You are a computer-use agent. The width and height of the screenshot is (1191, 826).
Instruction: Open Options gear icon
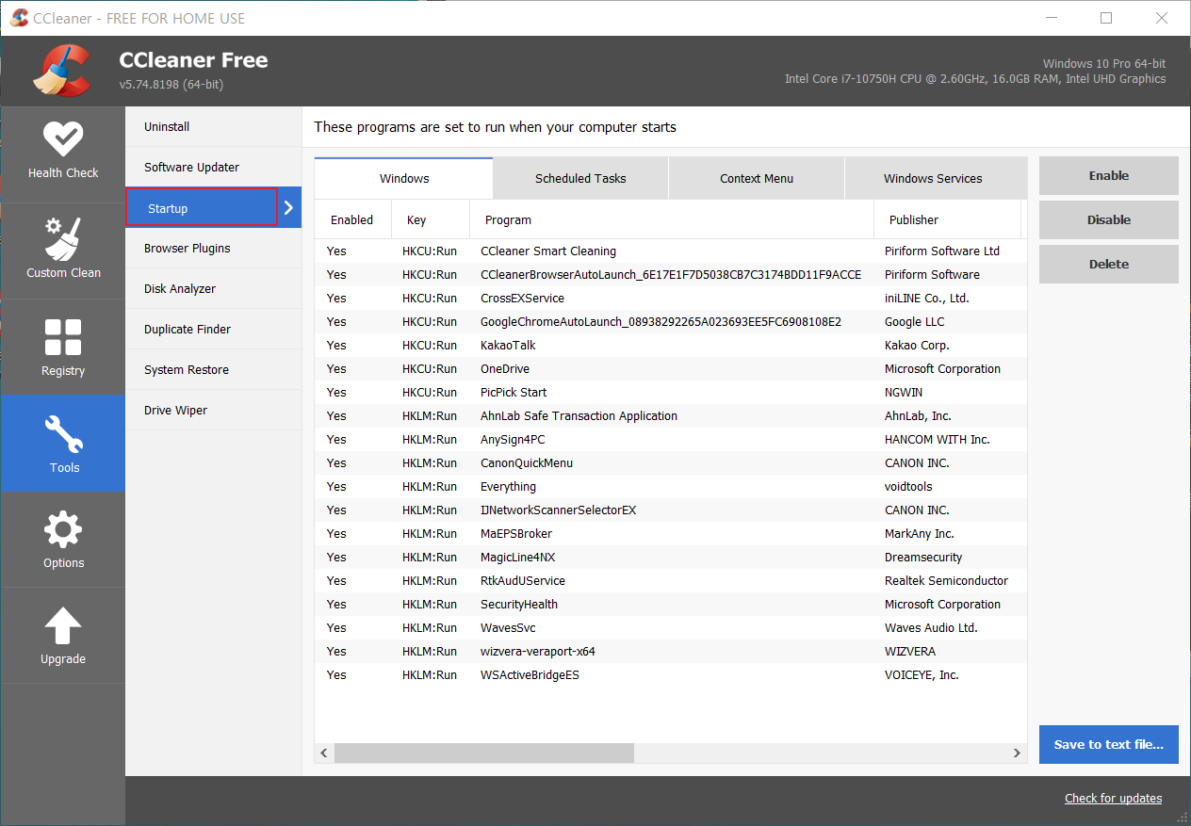pos(63,530)
